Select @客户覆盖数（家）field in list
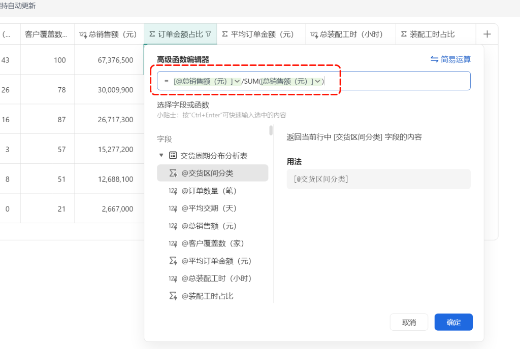 pyautogui.click(x=212, y=243)
